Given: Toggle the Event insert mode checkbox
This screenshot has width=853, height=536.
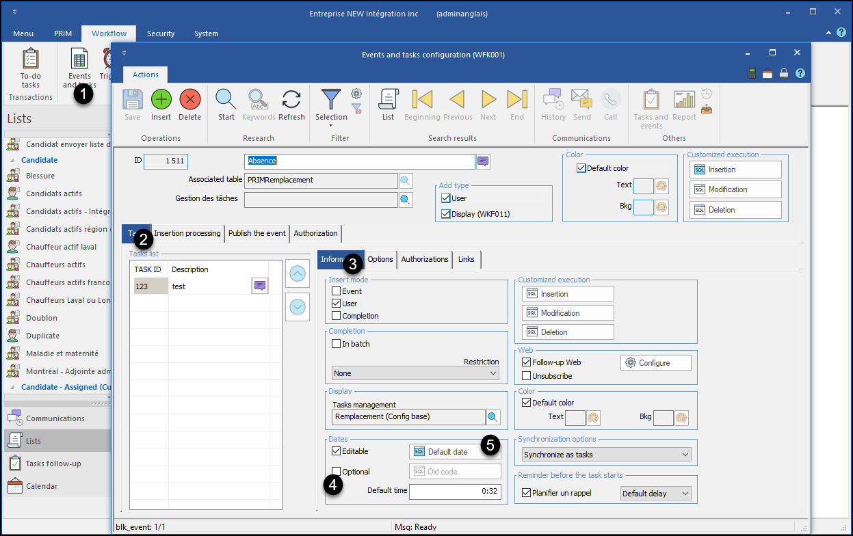Looking at the screenshot, I should pyautogui.click(x=336, y=291).
